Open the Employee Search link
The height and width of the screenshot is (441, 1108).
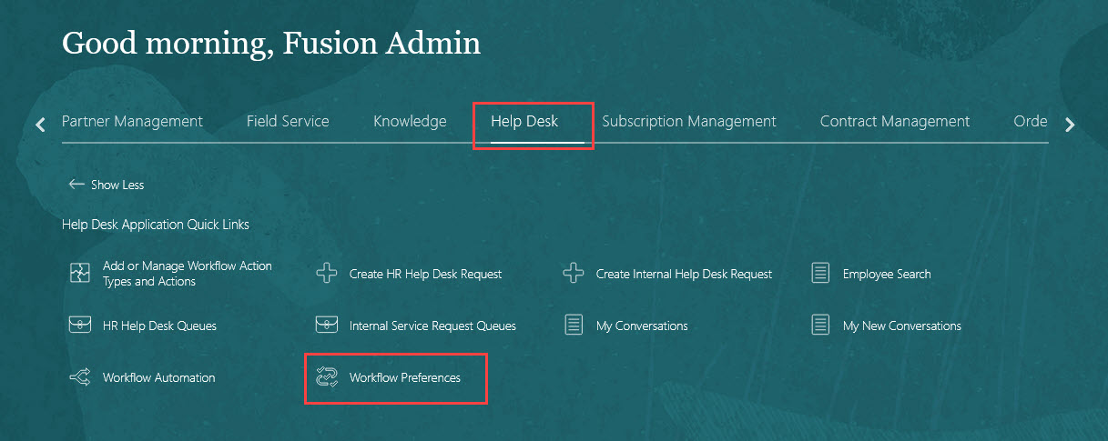(887, 274)
